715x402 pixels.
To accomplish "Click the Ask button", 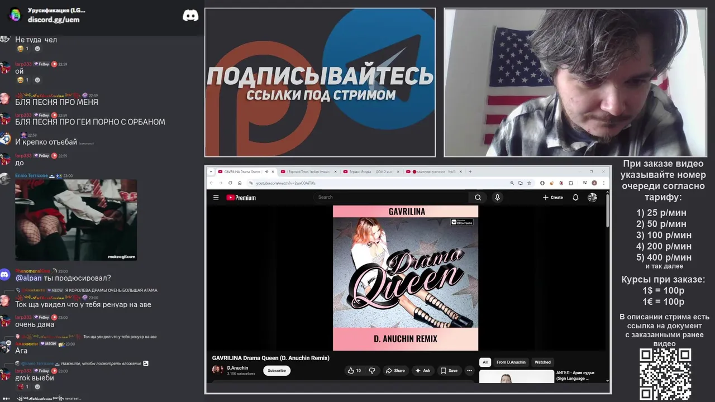I will coord(422,370).
